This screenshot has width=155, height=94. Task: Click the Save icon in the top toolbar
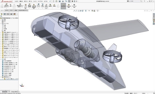coord(60,1)
